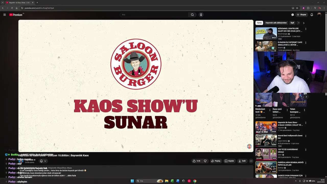Screen dimensions: 327x184
Task: Open more actions ellipsis under video
Action: pos(251,161)
